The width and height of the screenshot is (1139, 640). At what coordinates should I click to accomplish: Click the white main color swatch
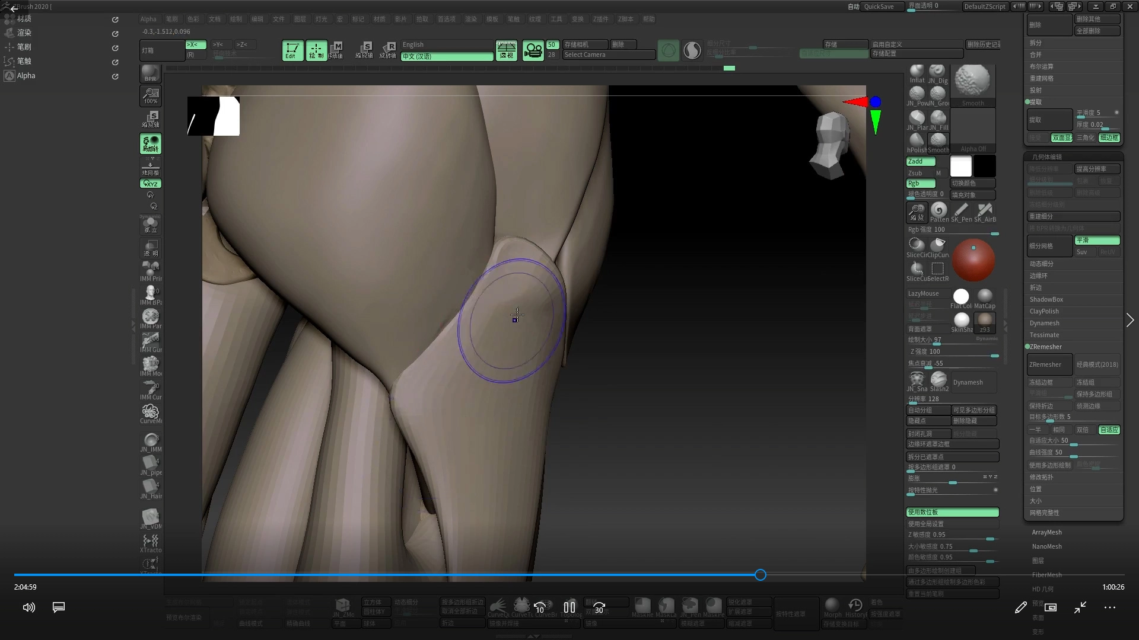tap(960, 166)
